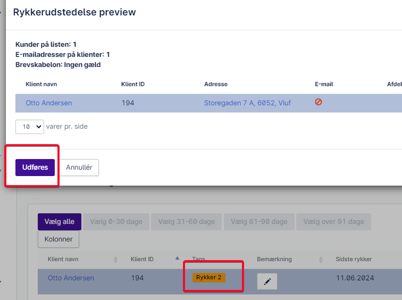Click the Tags column header

pos(199,259)
